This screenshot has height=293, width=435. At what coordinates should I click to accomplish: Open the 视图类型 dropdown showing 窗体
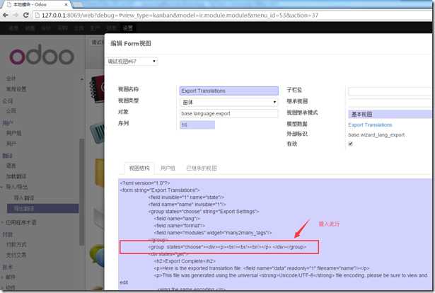tap(229, 103)
